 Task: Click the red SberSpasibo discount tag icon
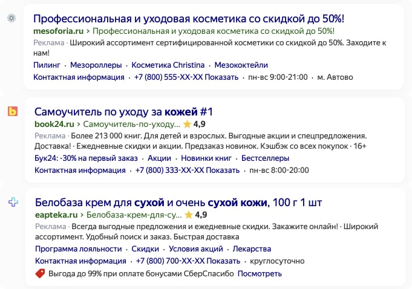40,273
